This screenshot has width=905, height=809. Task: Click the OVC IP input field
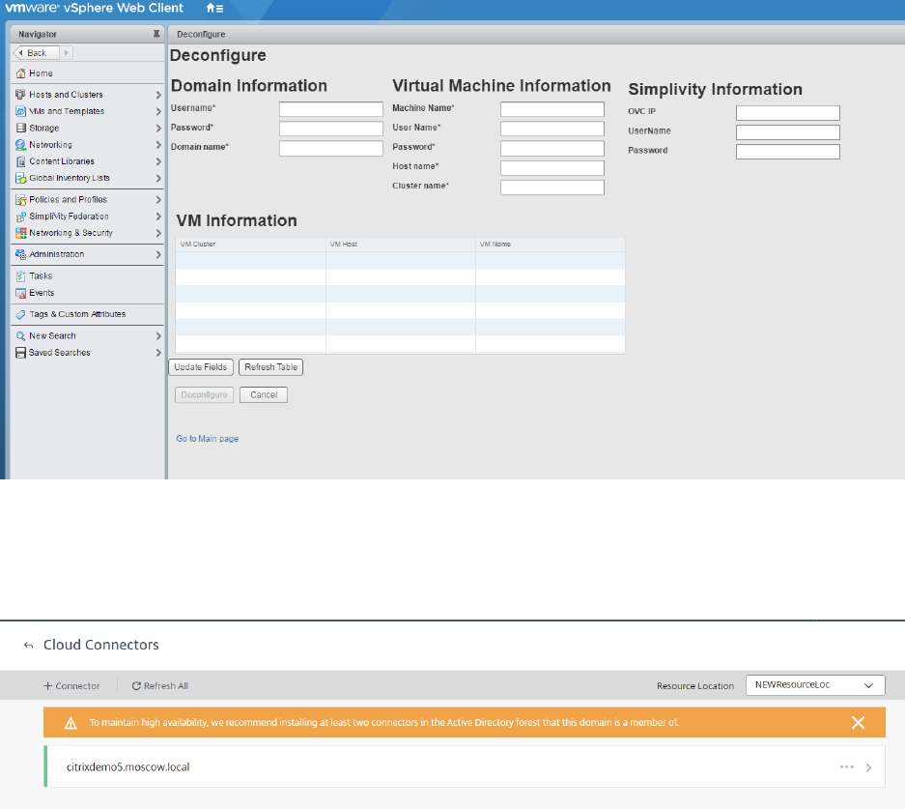pyautogui.click(x=787, y=113)
